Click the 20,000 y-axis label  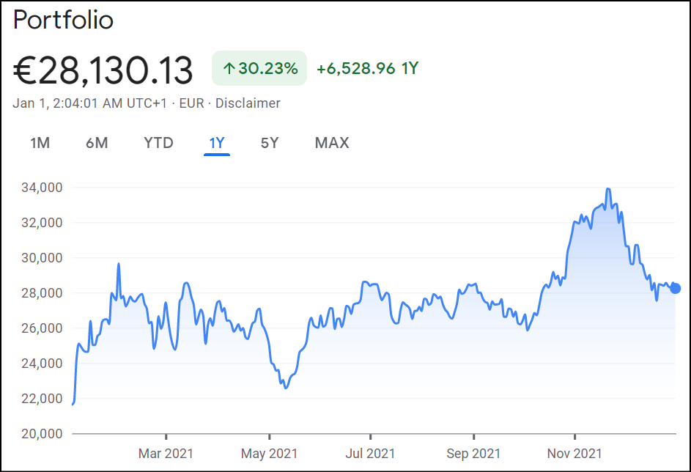tap(42, 434)
